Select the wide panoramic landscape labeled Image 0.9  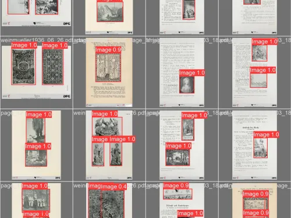tap(178, 194)
